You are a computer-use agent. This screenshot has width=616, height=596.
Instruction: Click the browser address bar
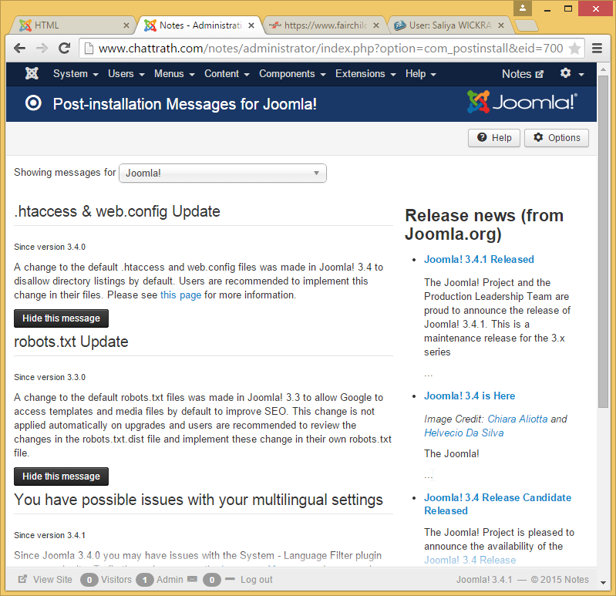pos(324,48)
